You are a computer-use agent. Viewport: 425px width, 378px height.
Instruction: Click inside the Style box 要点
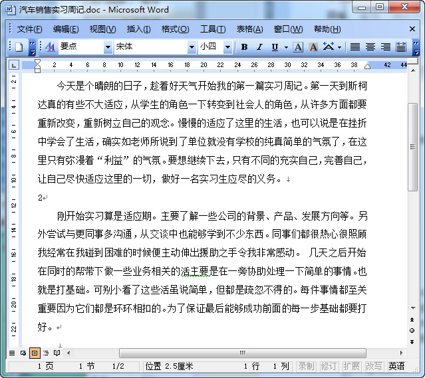[81, 47]
